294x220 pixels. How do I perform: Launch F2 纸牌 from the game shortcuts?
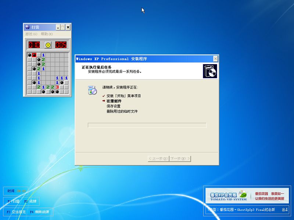point(31,201)
